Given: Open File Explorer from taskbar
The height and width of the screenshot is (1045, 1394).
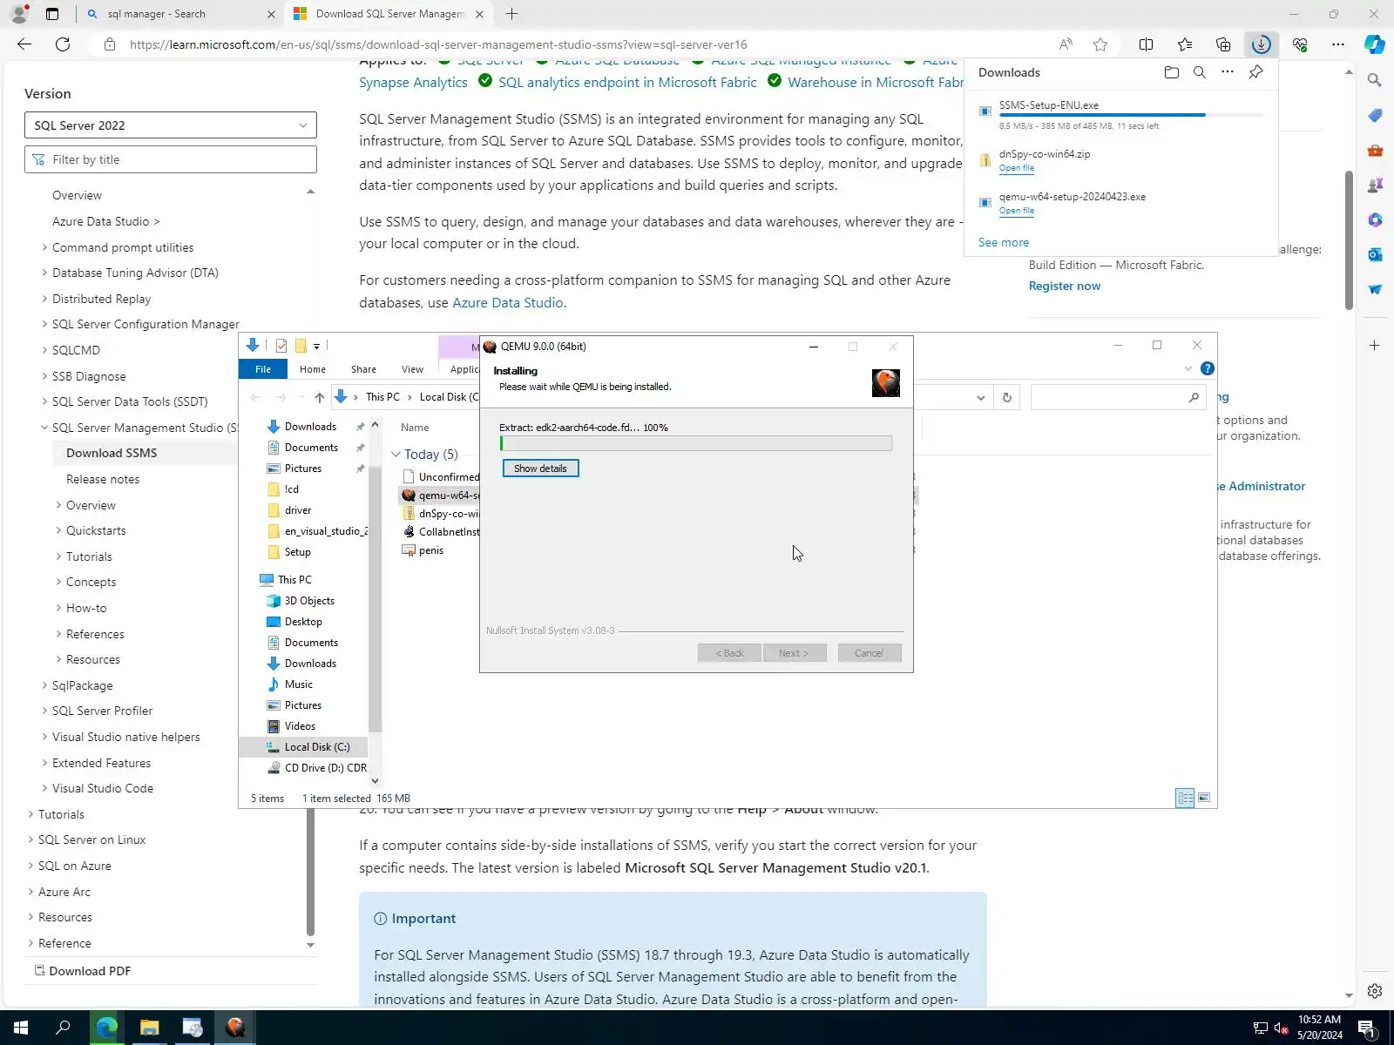Looking at the screenshot, I should coord(149,1028).
